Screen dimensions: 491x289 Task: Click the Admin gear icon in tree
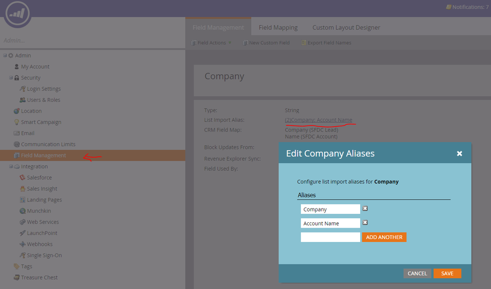point(11,55)
